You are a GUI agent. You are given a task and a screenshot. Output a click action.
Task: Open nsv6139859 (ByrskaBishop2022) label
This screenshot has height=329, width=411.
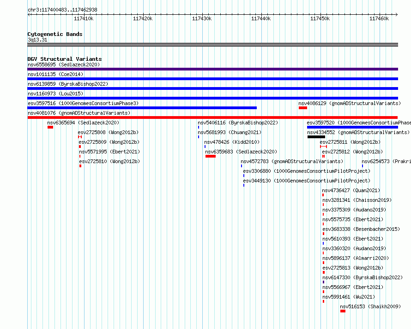[x=68, y=84]
